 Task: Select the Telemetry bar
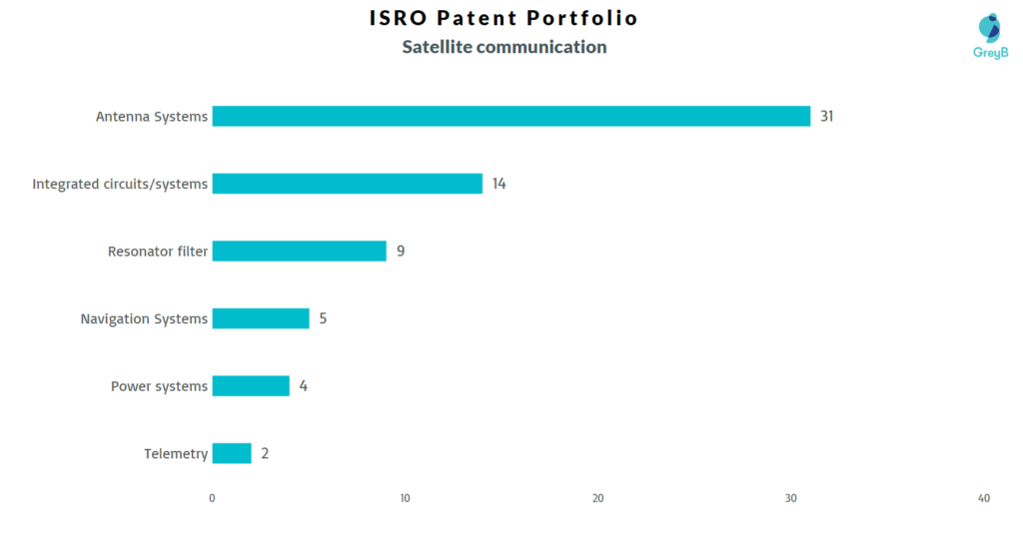point(232,453)
